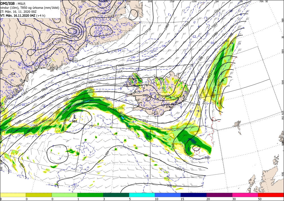Click the bright blue legend swatch
284x201 pixels.
click(x=168, y=195)
